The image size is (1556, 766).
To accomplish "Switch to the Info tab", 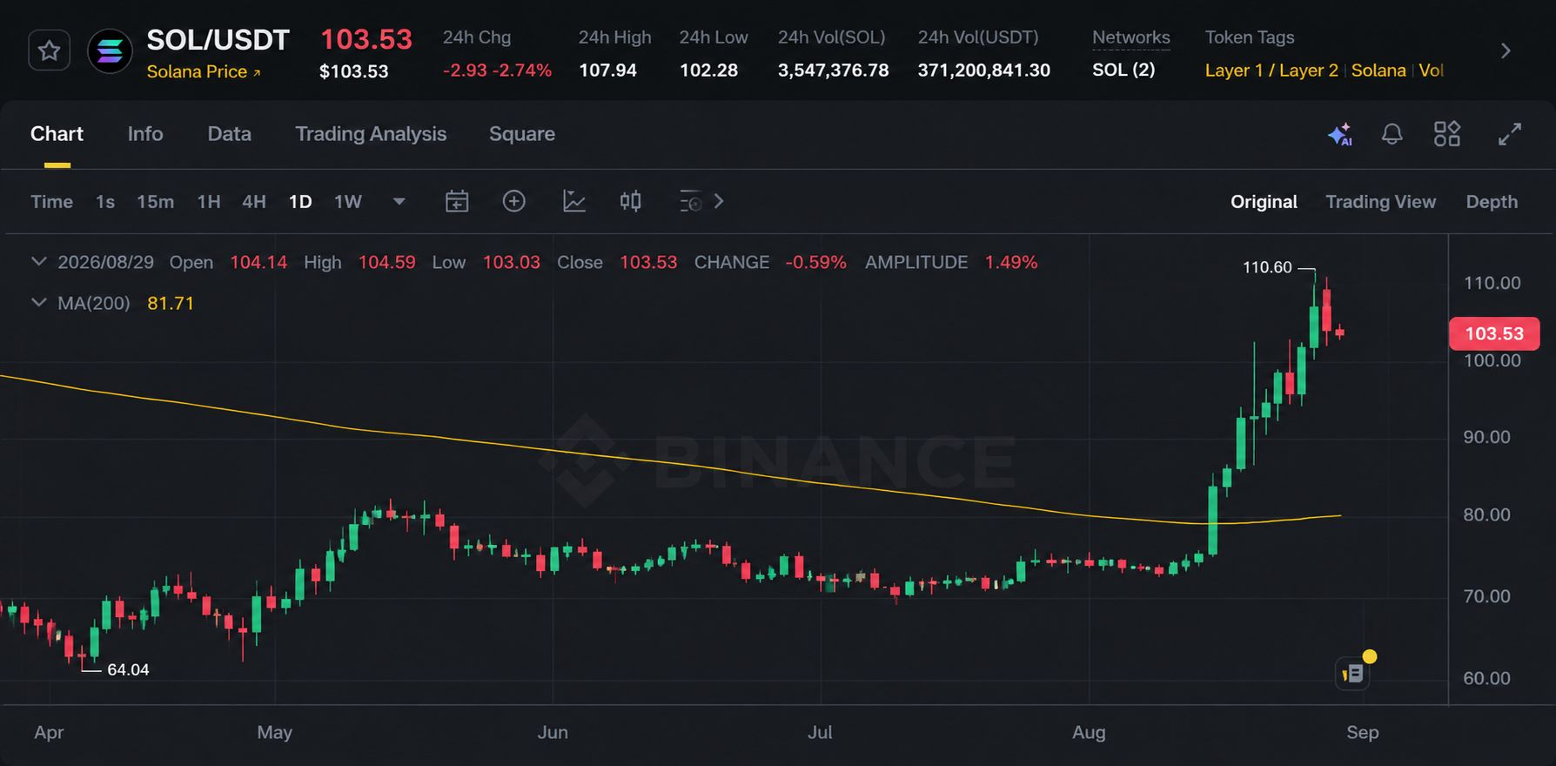I will coord(145,134).
